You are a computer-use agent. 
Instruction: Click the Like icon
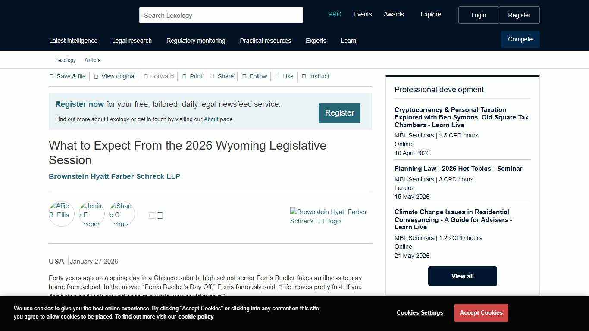[278, 76]
